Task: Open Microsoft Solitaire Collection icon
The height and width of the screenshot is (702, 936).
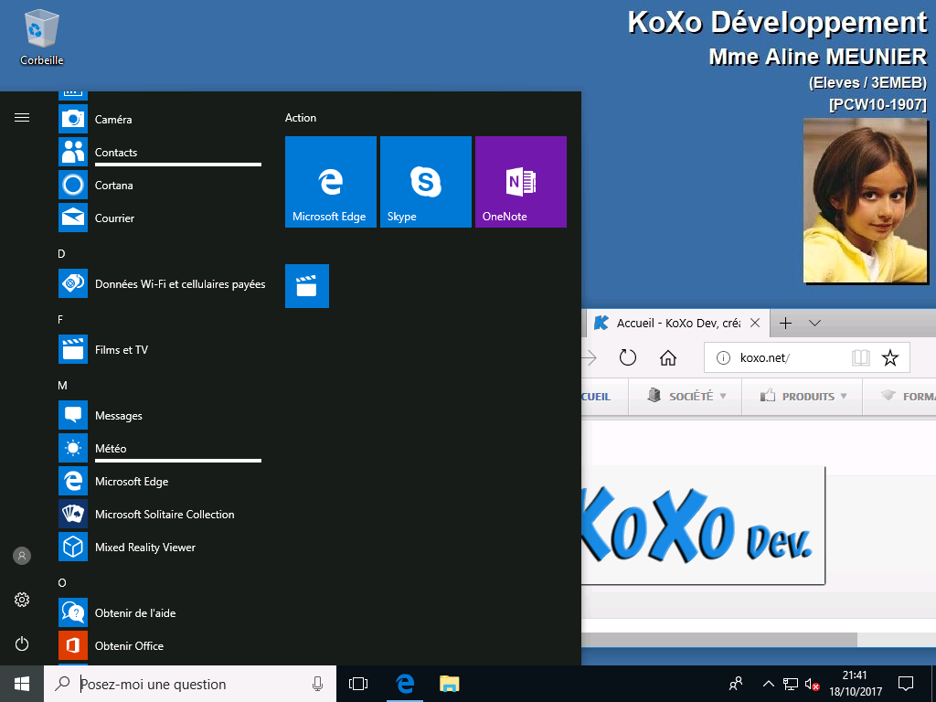Action: click(x=73, y=514)
